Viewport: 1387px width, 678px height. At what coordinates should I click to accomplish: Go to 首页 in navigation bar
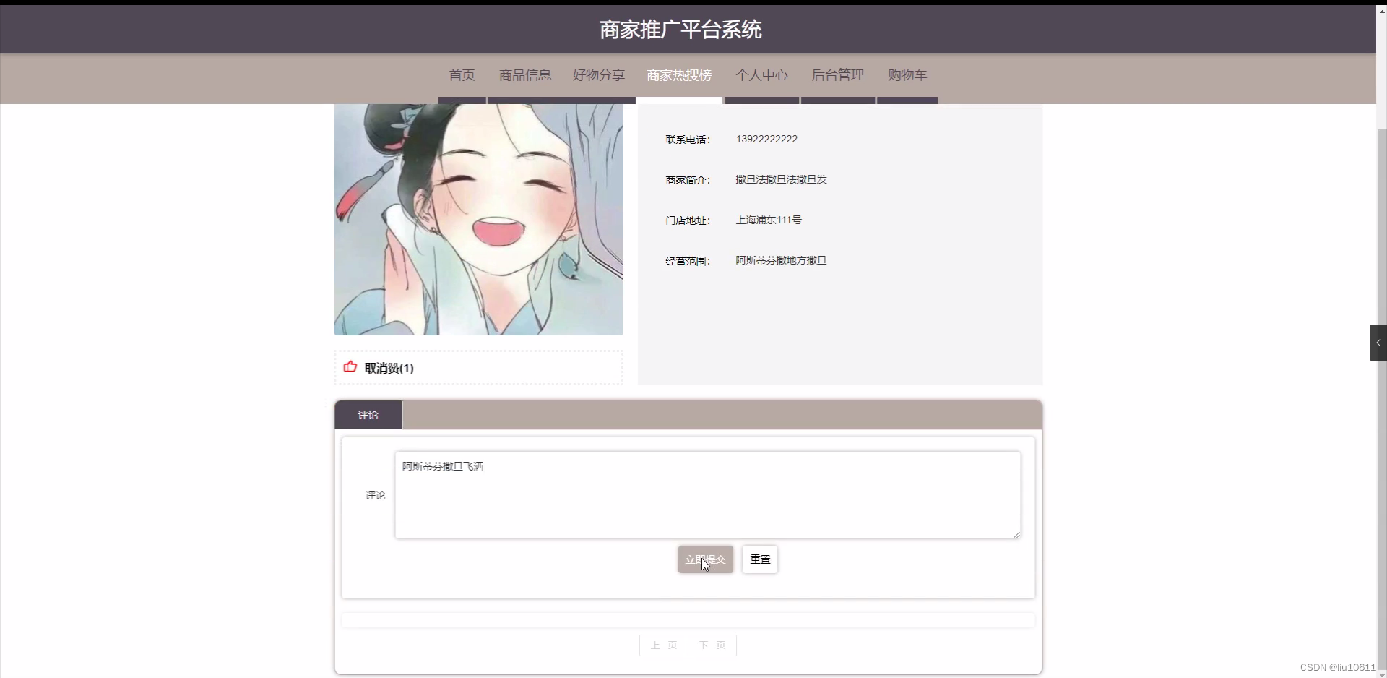[x=462, y=75]
